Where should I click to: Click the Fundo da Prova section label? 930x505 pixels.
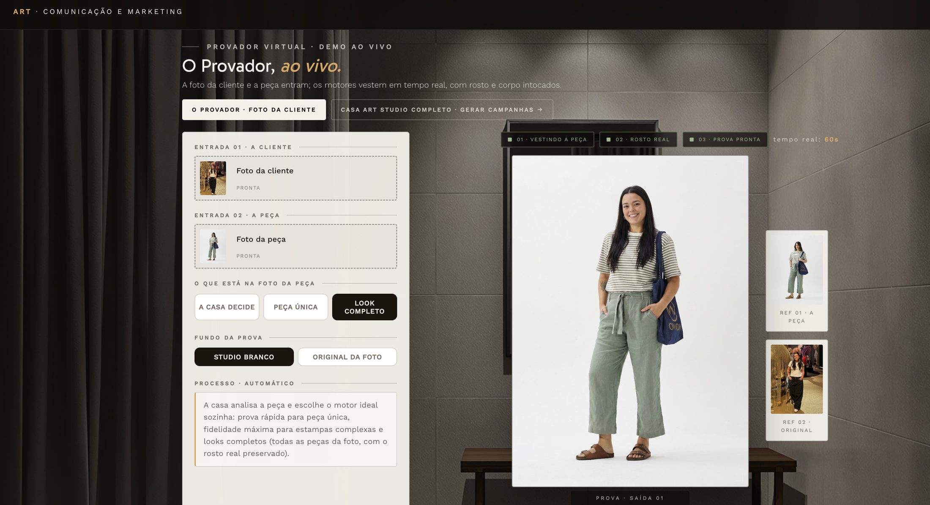228,338
